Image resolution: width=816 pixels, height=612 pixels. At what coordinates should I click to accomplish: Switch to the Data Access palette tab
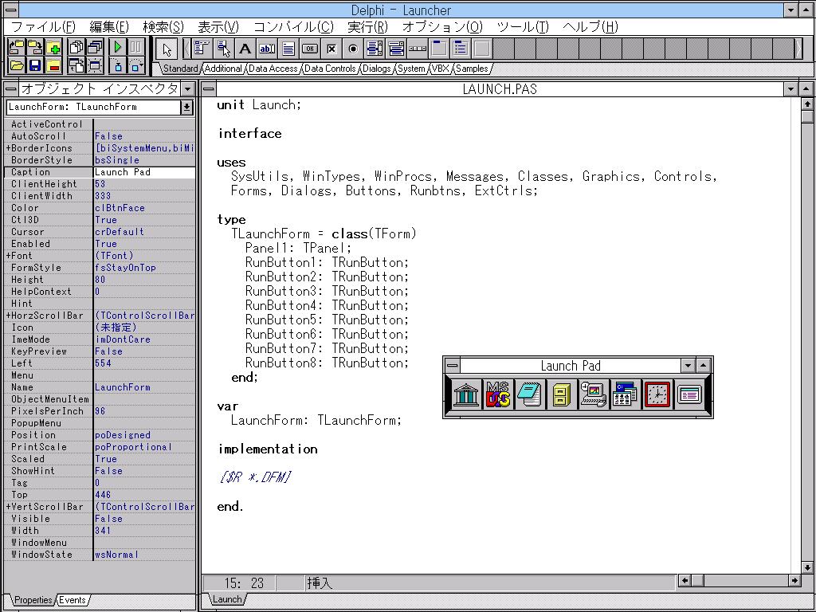[273, 69]
